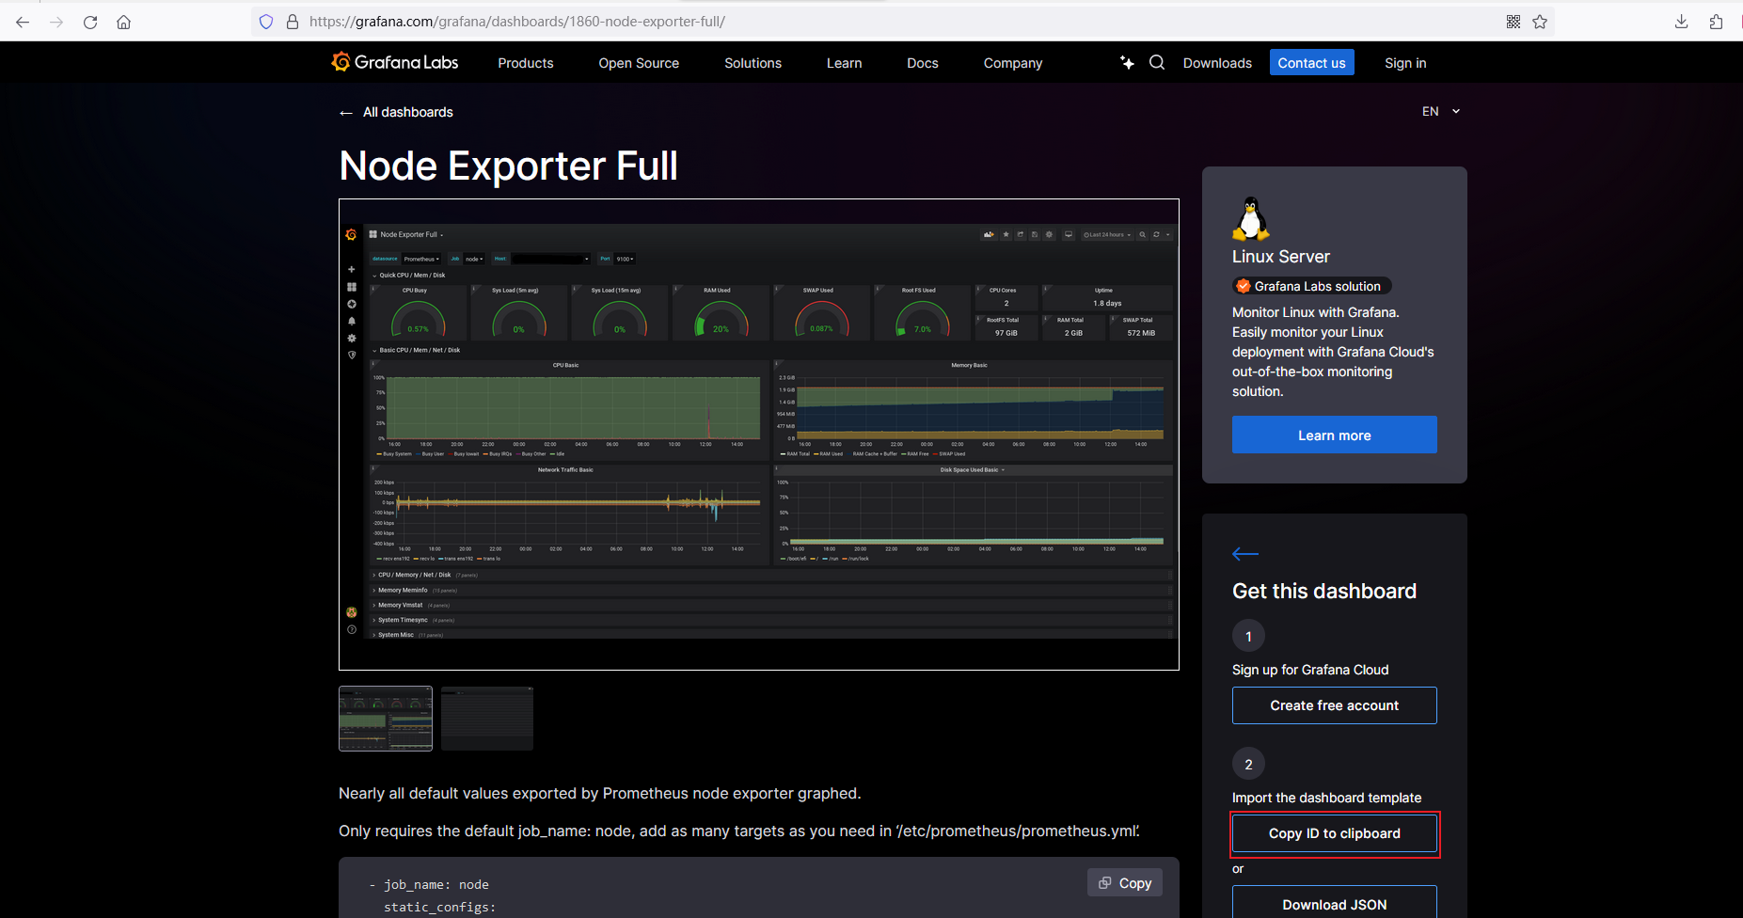The image size is (1743, 918).
Task: Open the Products navigation menu
Action: 525,63
